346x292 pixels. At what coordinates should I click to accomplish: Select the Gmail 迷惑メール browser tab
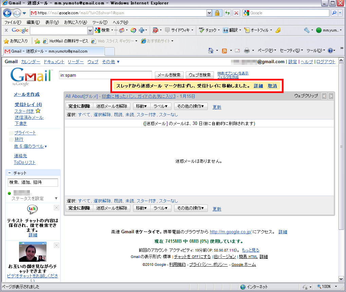54,51
